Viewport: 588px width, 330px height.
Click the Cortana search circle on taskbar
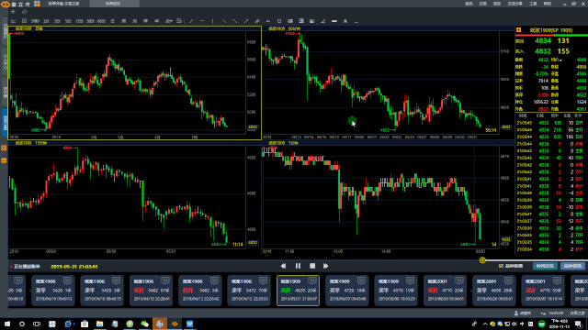22,324
